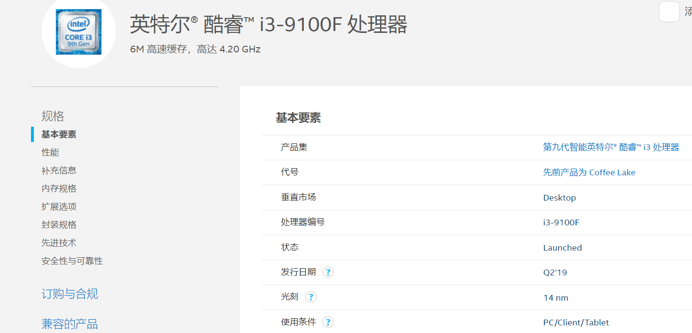The width and height of the screenshot is (692, 333).
Task: Open the 第九代智能英特尔 酷睿 i3 处理器 link
Action: coord(611,147)
